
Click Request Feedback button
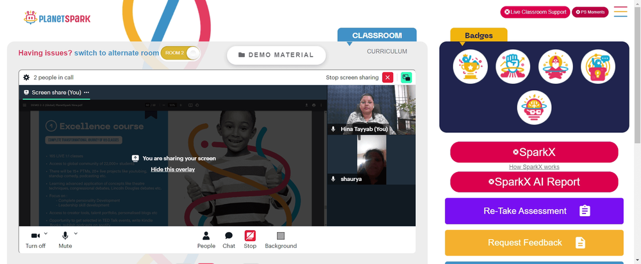(x=534, y=243)
